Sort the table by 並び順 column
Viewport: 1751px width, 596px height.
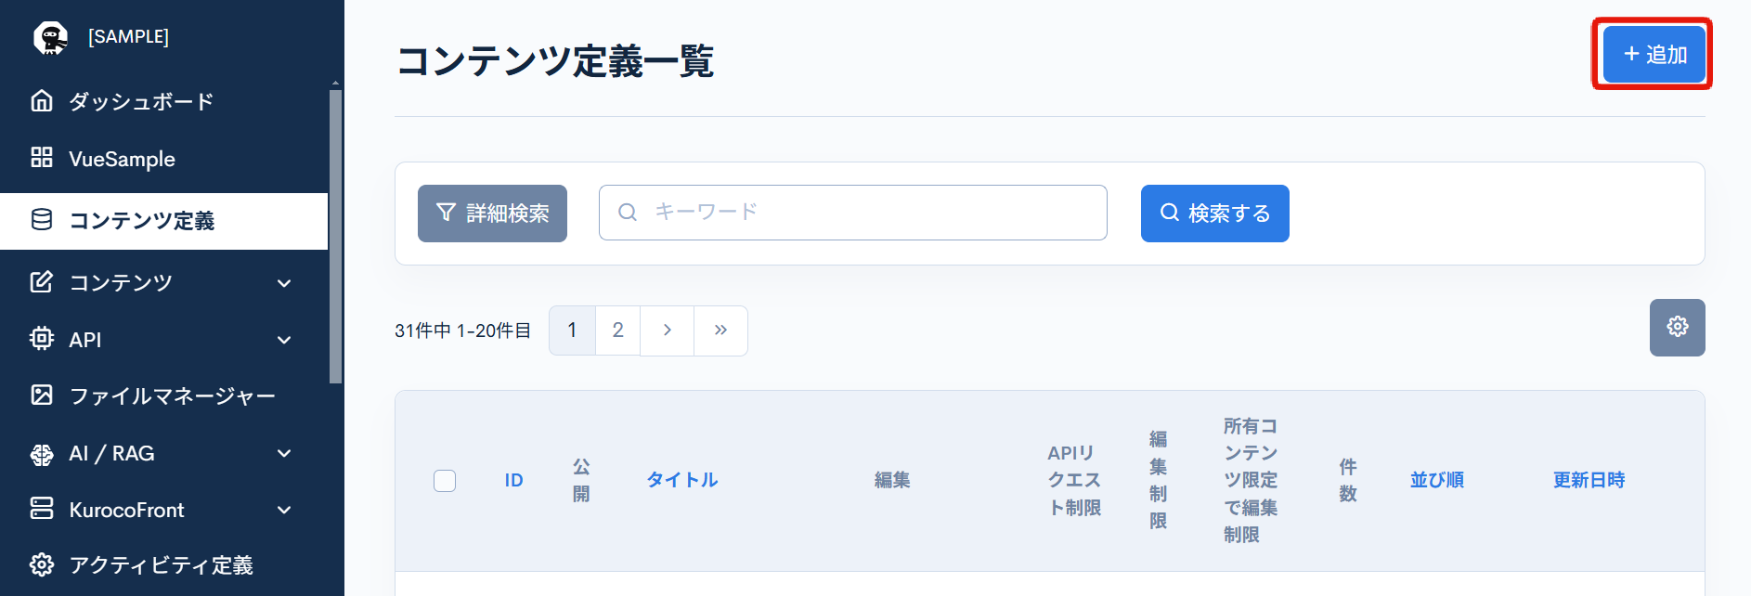tap(1436, 480)
